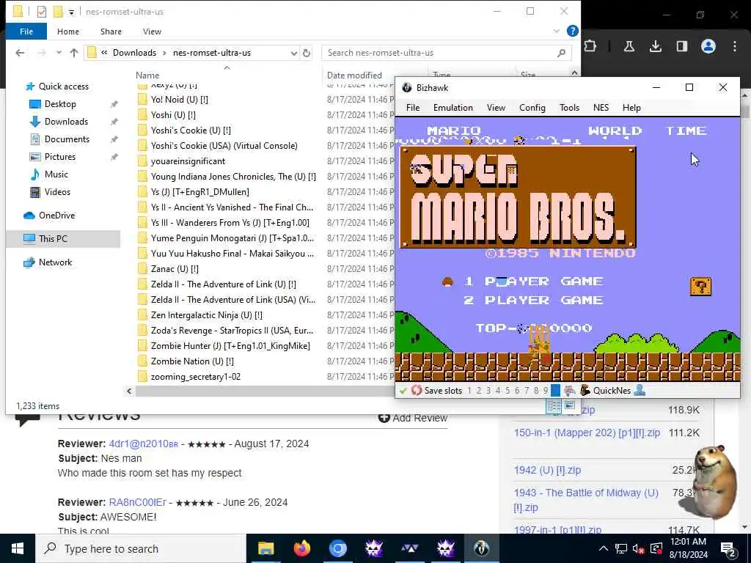
Task: Select save slot 1 in Bizhawk
Action: tap(469, 391)
